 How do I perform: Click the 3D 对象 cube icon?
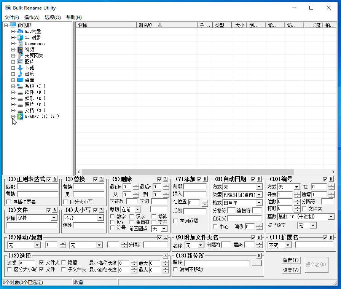20,37
